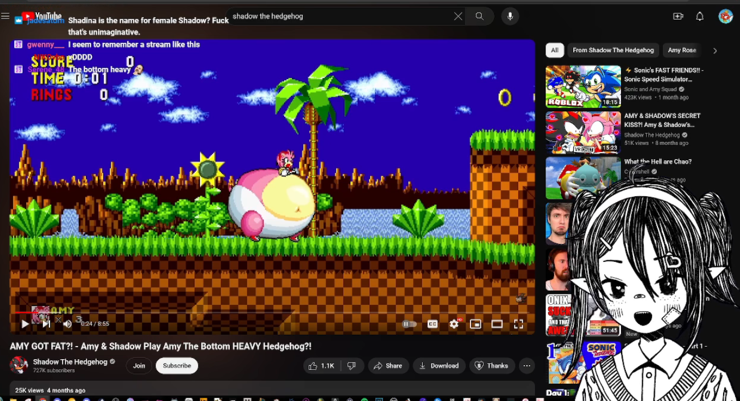Mute the video volume
The image size is (740, 401).
pyautogui.click(x=67, y=324)
